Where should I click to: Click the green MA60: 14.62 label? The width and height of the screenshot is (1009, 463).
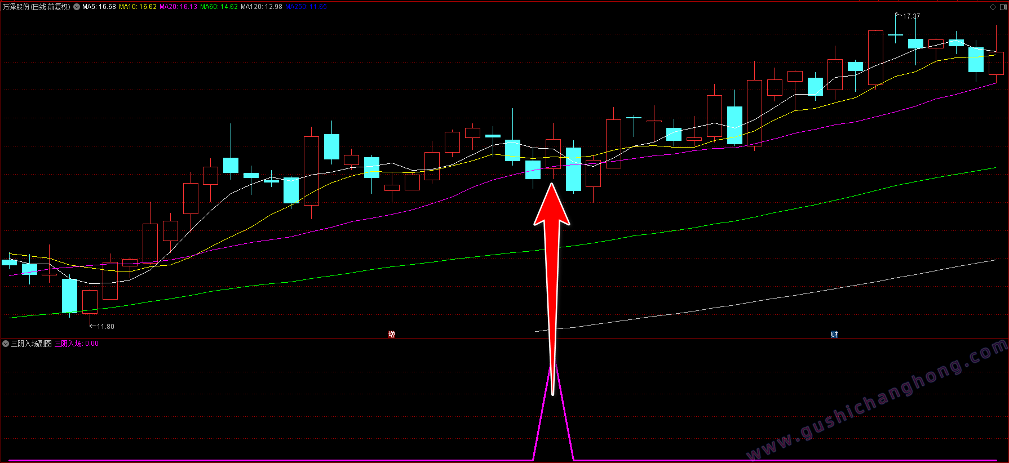[x=219, y=7]
